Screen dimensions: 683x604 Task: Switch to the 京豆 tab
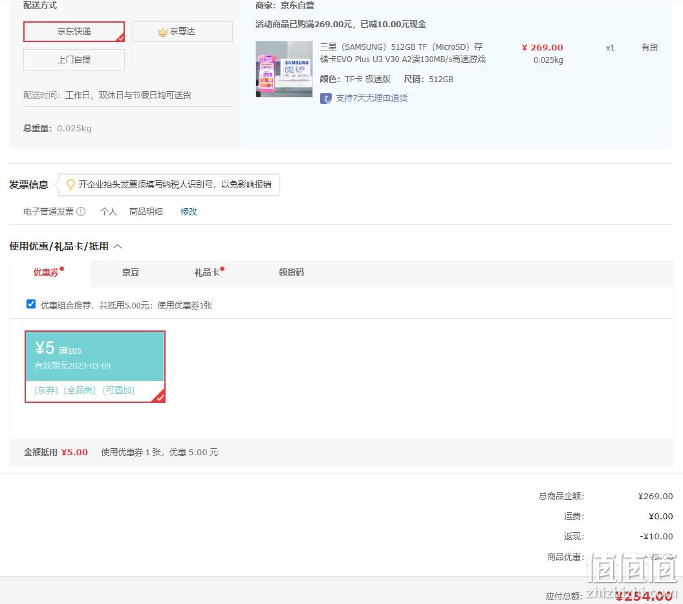point(130,273)
